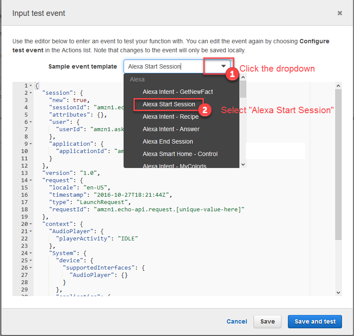Select Alexa Smart Home - Control option
The image size is (354, 336).
(180, 154)
